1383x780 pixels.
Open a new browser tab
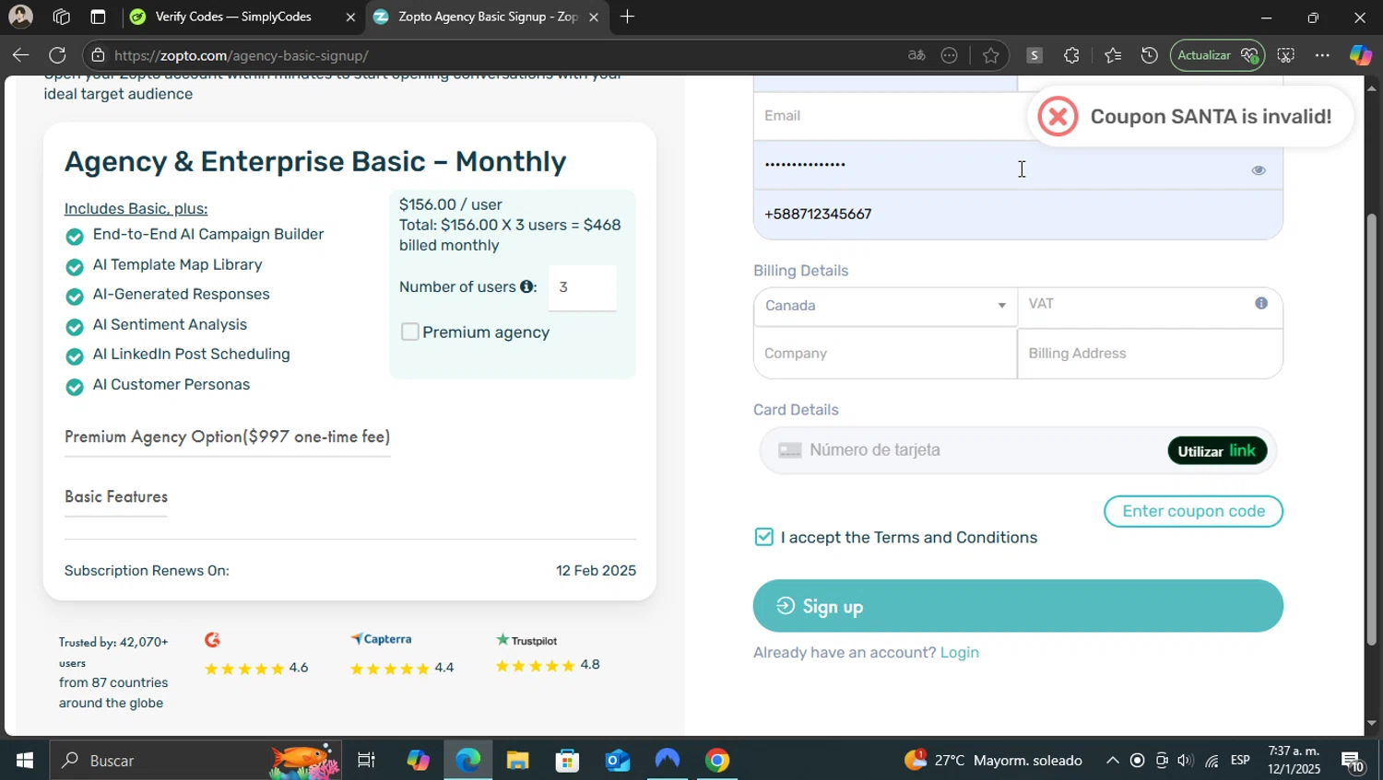click(x=627, y=17)
